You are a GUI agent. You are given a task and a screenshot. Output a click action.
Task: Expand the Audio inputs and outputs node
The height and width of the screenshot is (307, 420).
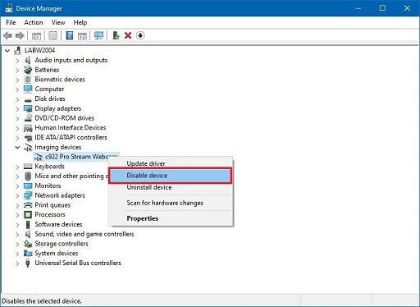[x=17, y=61]
